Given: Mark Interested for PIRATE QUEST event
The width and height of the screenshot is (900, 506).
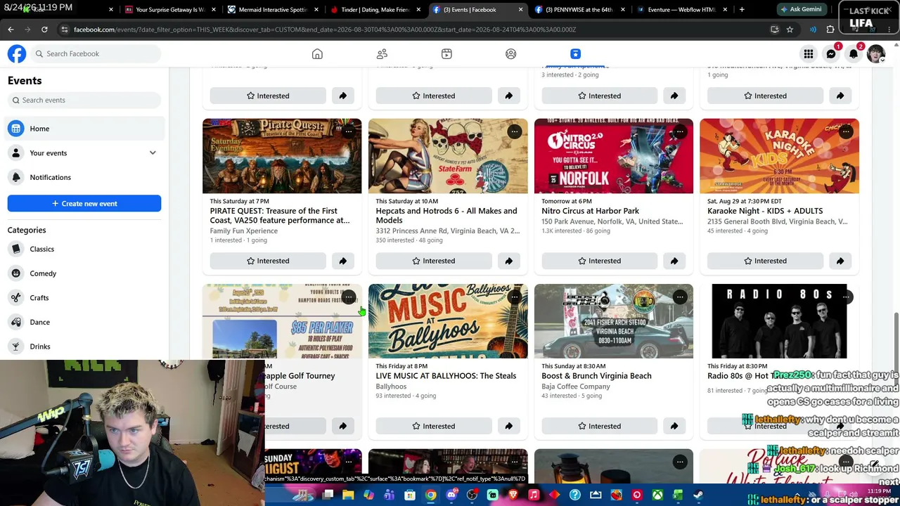Looking at the screenshot, I should click(x=268, y=261).
